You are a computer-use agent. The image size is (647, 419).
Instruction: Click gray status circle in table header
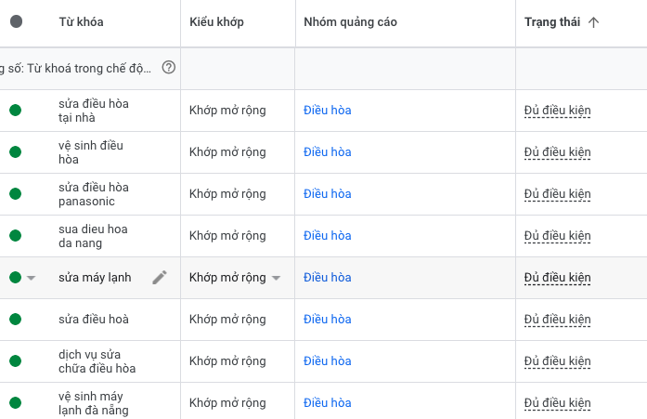[16, 22]
